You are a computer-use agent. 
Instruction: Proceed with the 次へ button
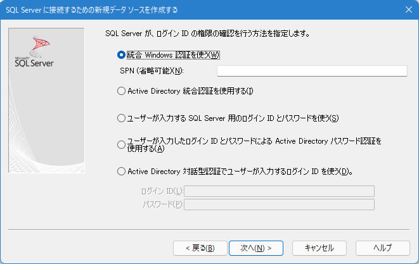pos(251,248)
